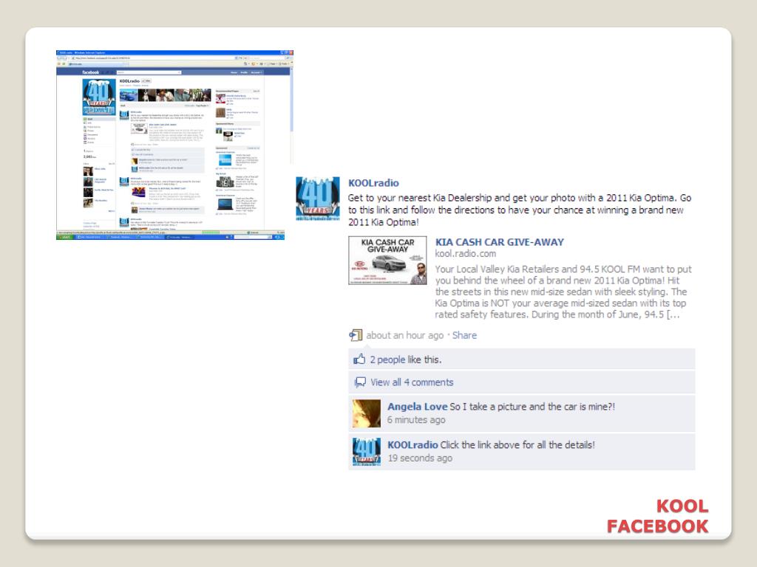Viewport: 757px width, 567px height.
Task: Click the Facebook search box in the small screenshot
Action: (x=149, y=72)
